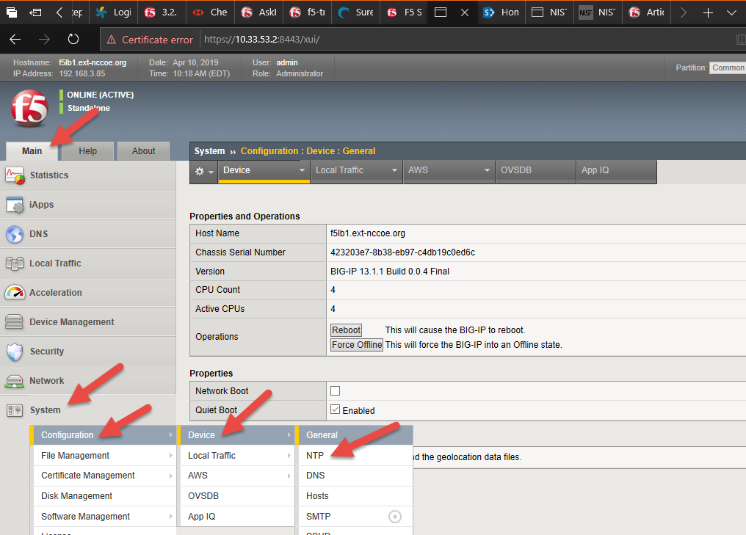Select NTP from the Device submenu
746x535 pixels.
pyautogui.click(x=315, y=456)
